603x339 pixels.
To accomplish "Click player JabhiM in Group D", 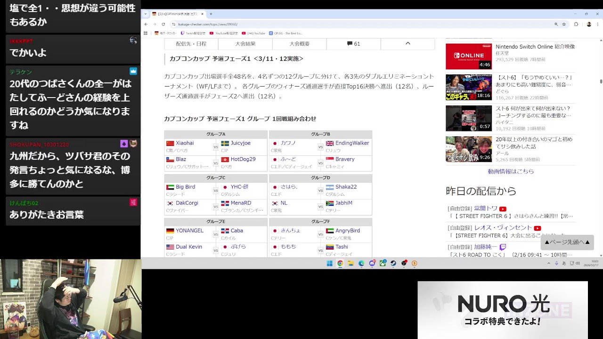I will coord(344,203).
